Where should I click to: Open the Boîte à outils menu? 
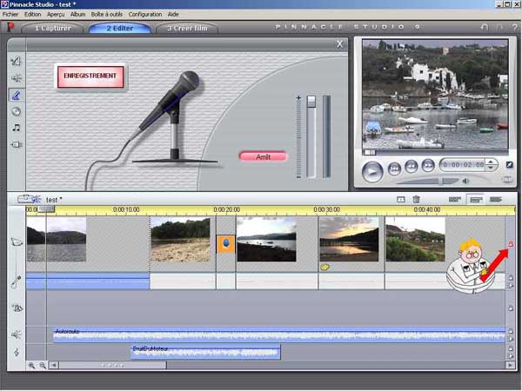click(107, 14)
